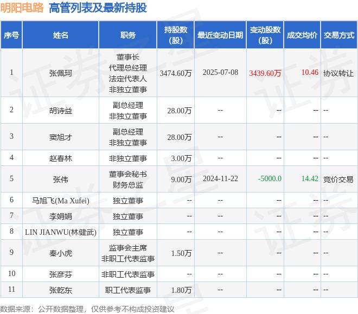The width and height of the screenshot is (358, 314).
Task: Click the 1.50万 holdings value
Action: pyautogui.click(x=181, y=253)
